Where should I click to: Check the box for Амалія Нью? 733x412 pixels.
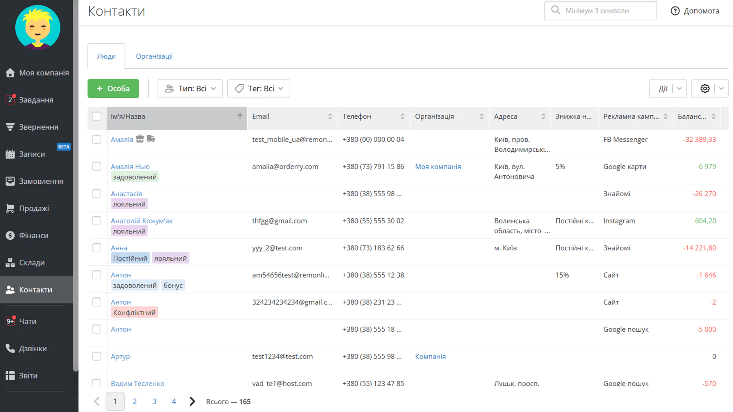(x=96, y=166)
